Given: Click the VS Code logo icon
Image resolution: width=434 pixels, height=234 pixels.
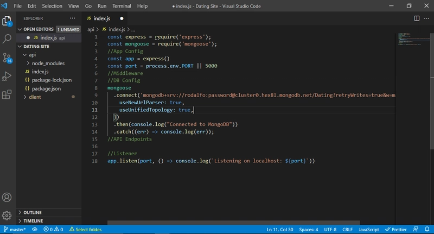Looking at the screenshot, I should tap(4, 6).
